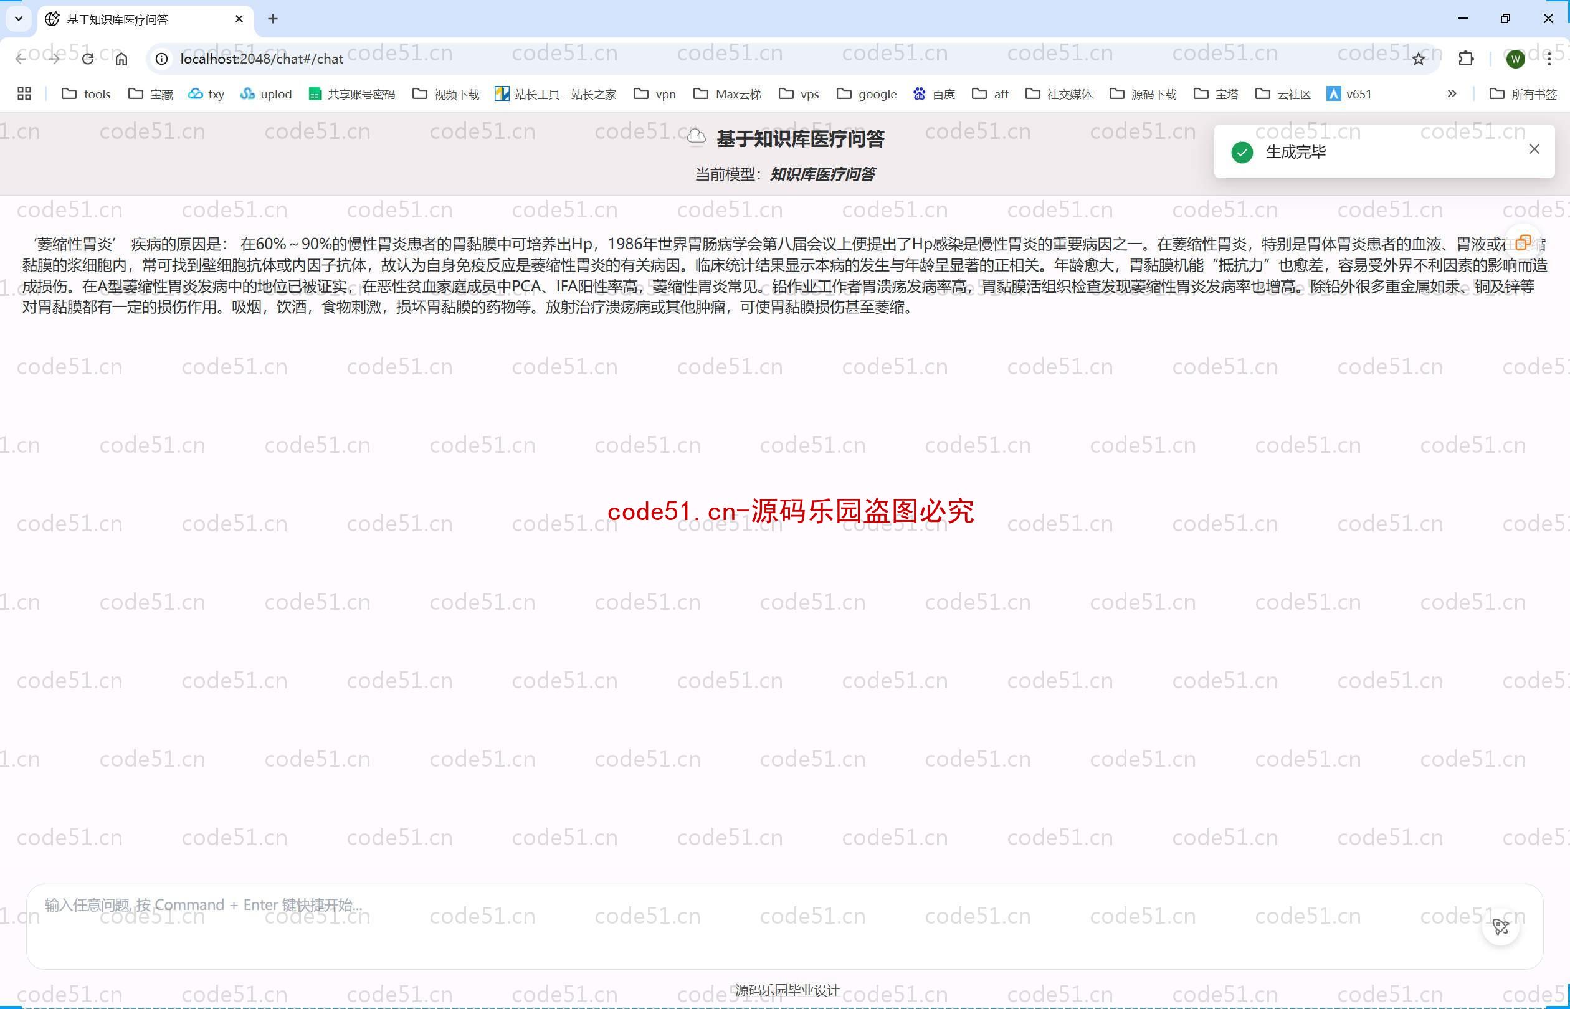Open the extensions puzzle icon
The height and width of the screenshot is (1009, 1570).
coord(1467,59)
